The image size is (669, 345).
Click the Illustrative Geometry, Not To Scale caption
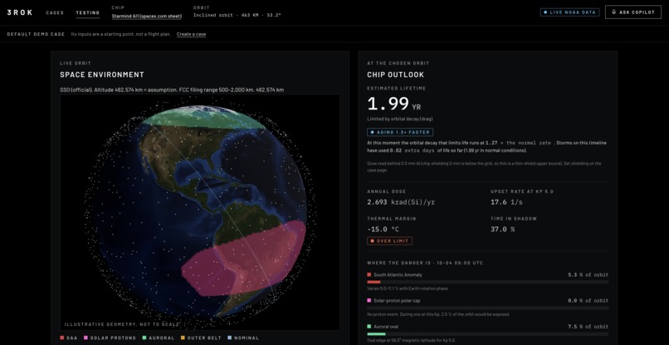tap(122, 324)
